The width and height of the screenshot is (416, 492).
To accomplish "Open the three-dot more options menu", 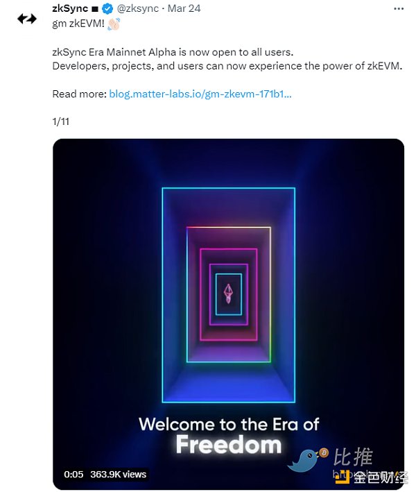I will 397,9.
